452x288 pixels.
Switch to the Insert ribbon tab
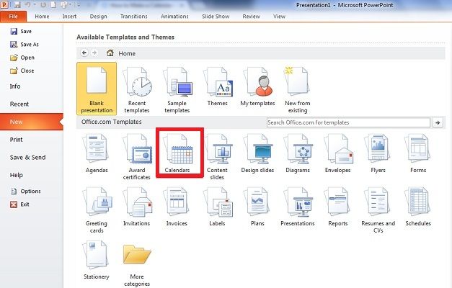pos(69,17)
